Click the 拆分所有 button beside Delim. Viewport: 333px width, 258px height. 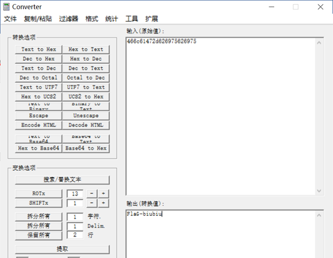[38, 226]
